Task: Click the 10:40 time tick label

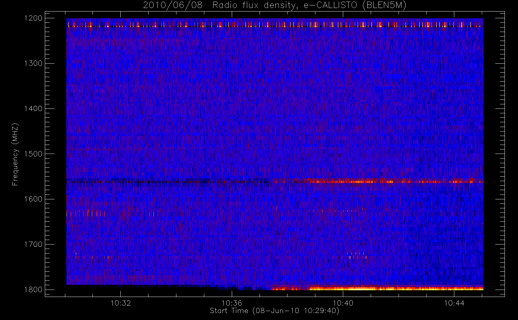Action: point(343,303)
